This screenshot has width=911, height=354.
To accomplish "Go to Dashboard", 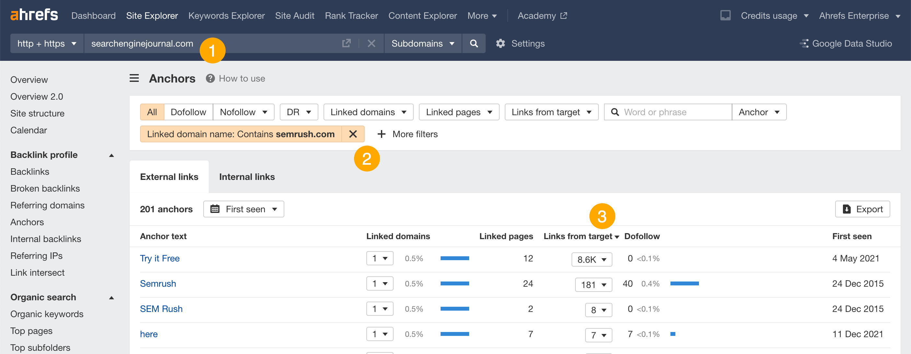I will pos(93,16).
